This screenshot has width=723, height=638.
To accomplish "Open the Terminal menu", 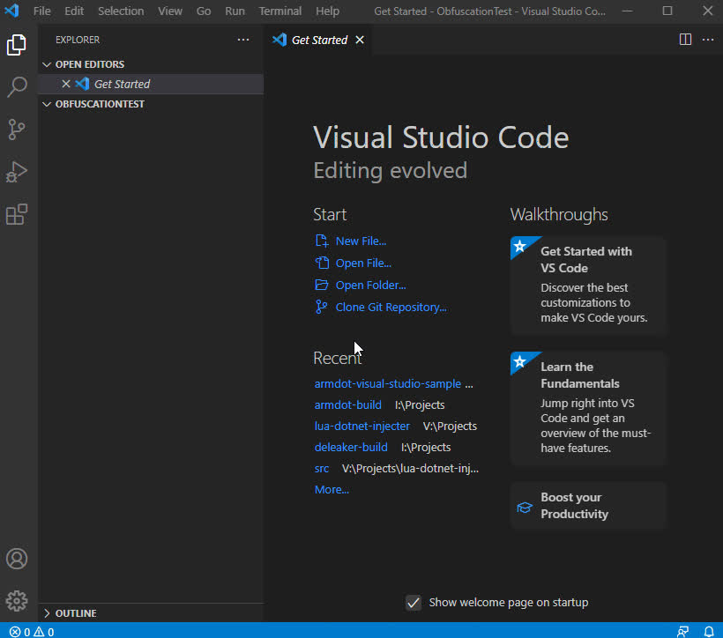I will tap(280, 11).
